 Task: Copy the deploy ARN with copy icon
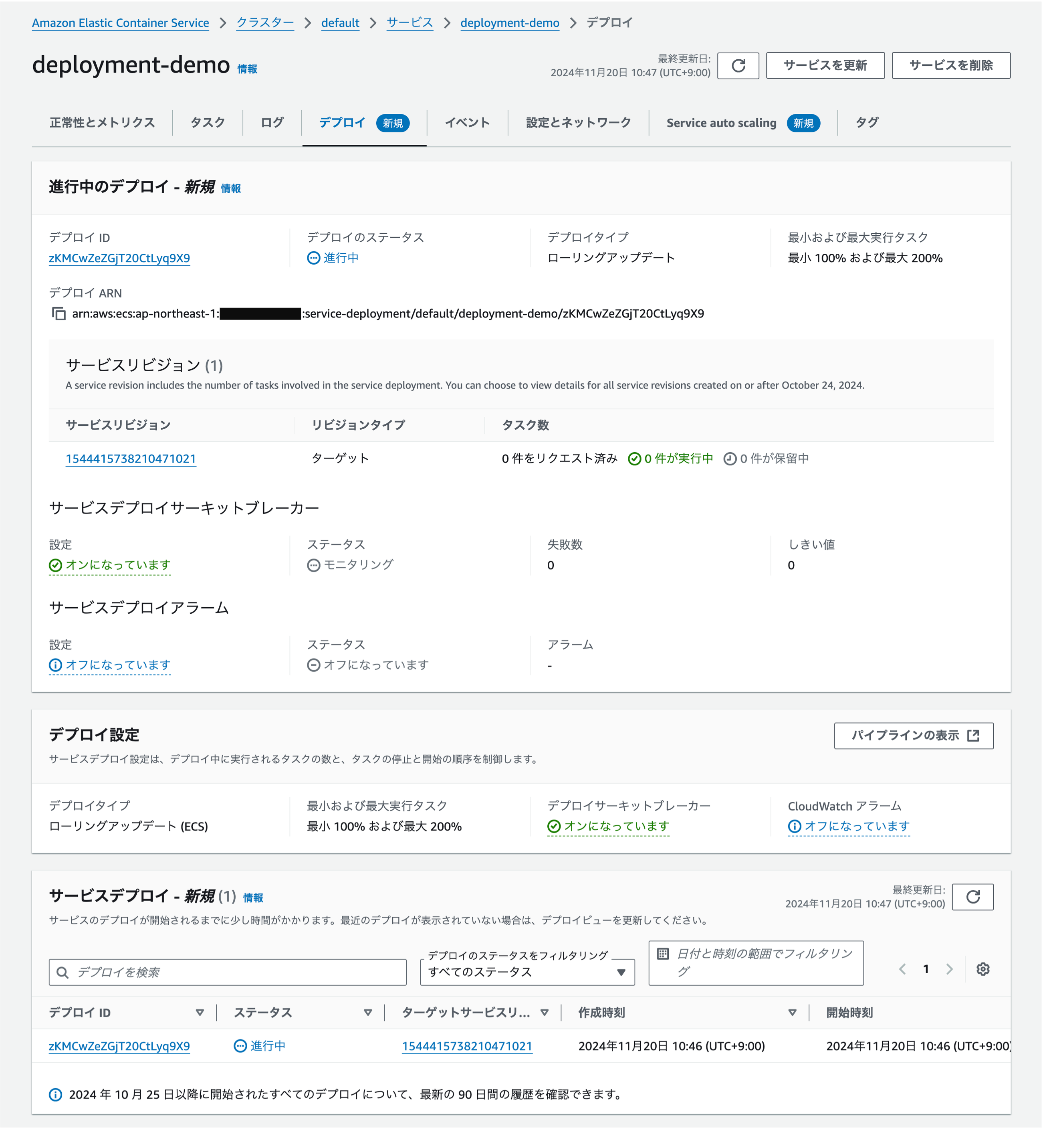click(59, 313)
